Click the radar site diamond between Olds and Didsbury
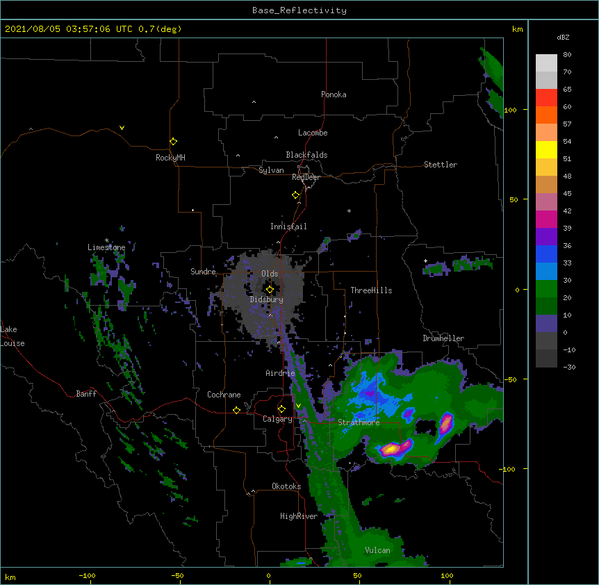The image size is (599, 585). coord(270,290)
